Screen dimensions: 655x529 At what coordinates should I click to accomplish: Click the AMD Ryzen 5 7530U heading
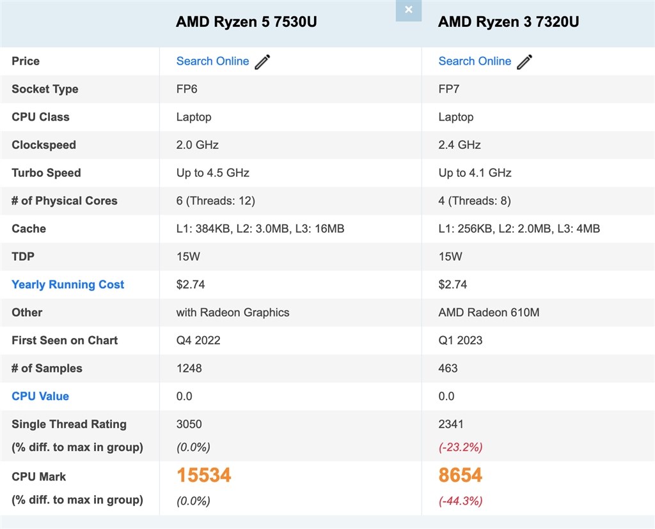coord(246,22)
